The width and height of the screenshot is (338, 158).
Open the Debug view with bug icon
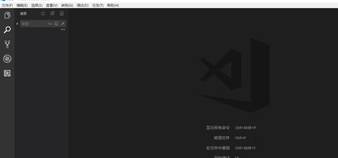click(7, 59)
